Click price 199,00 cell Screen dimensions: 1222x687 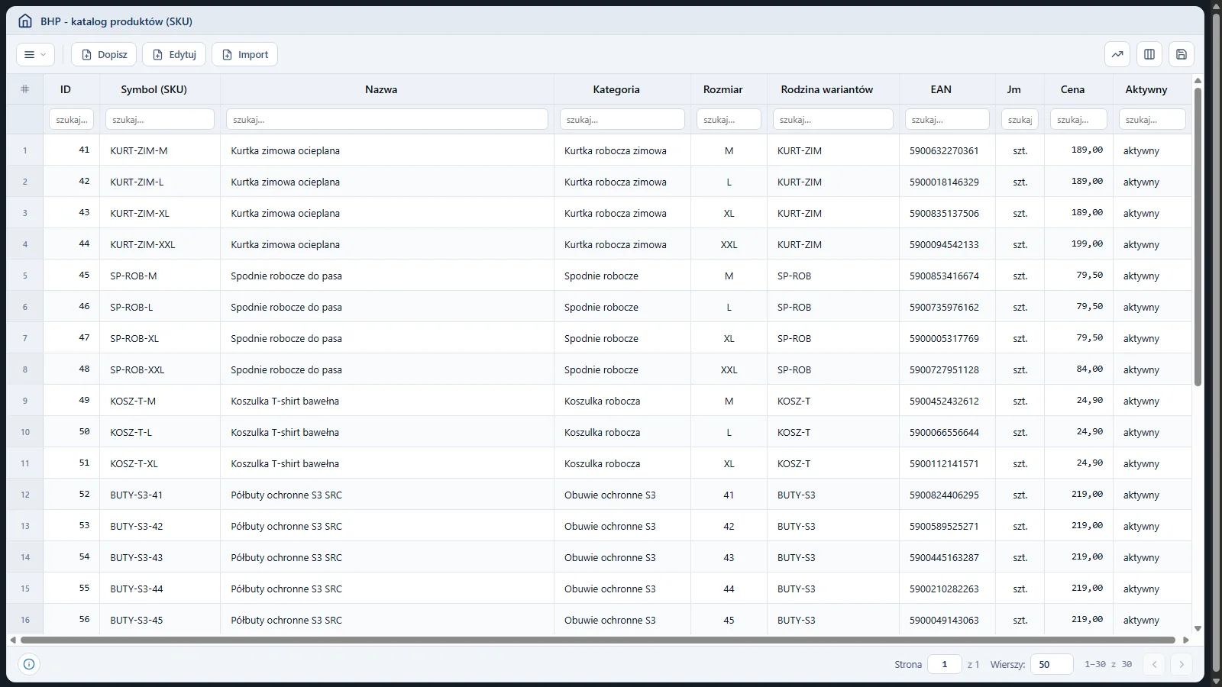[x=1078, y=244]
